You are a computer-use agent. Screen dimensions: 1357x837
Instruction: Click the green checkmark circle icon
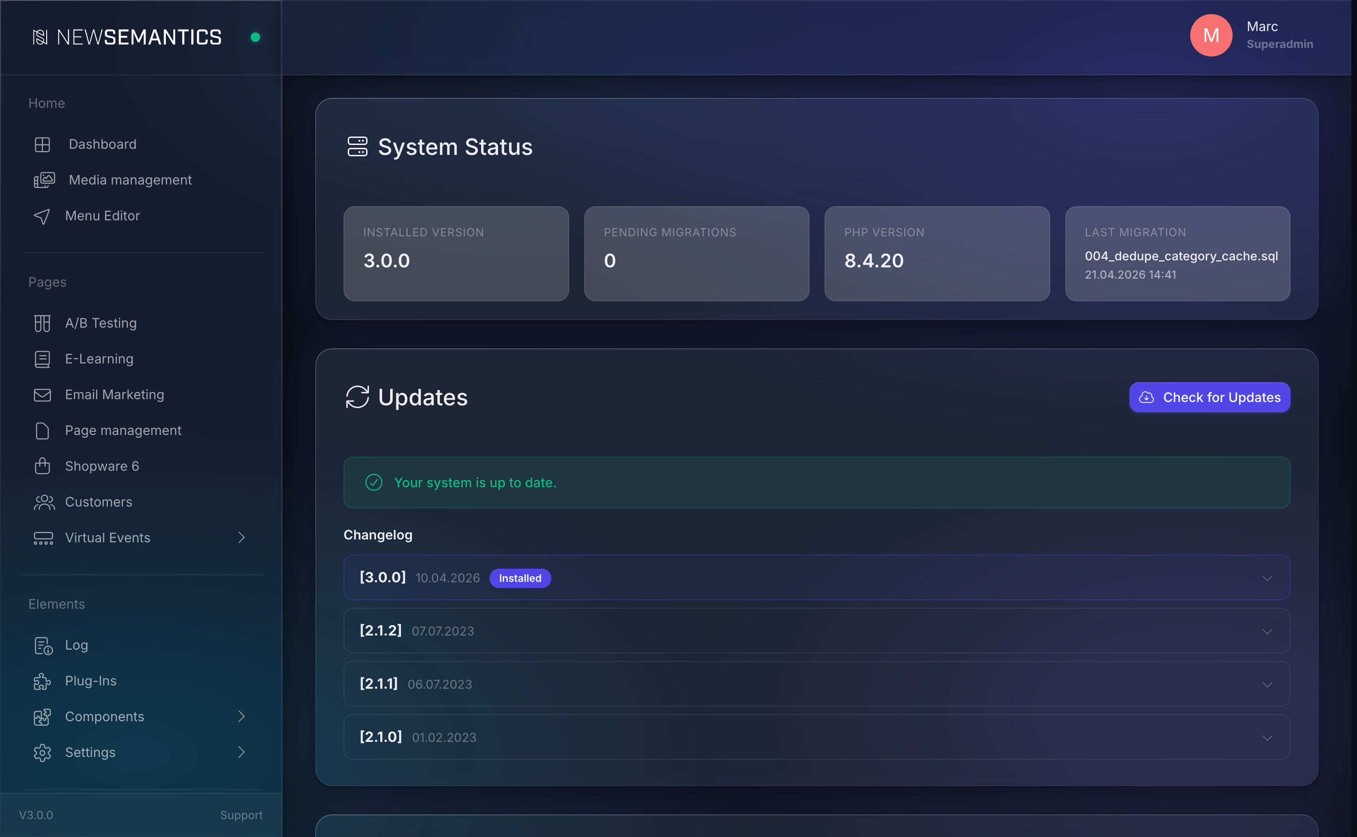(374, 483)
